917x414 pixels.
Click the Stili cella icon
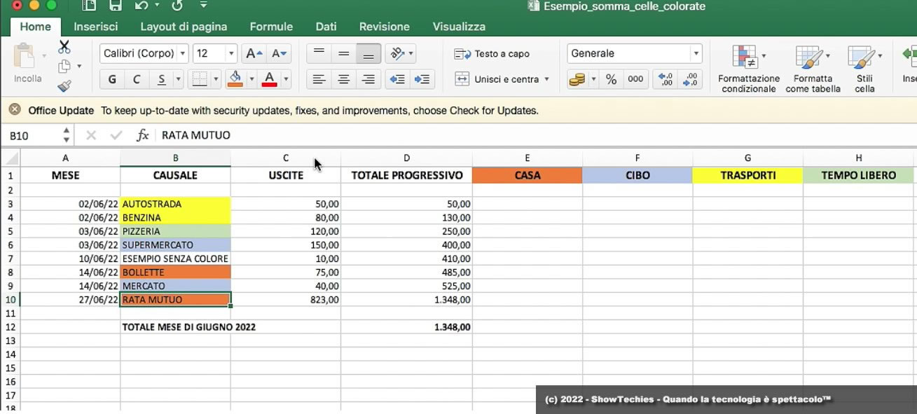pyautogui.click(x=860, y=57)
